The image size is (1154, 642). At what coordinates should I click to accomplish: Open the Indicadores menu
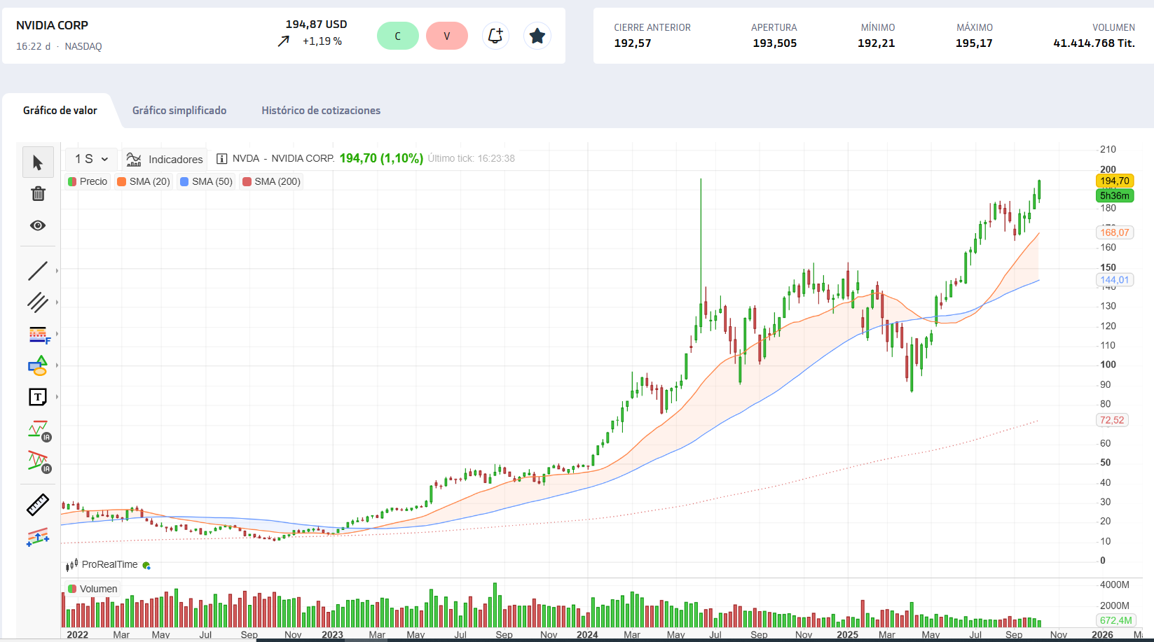tap(165, 159)
